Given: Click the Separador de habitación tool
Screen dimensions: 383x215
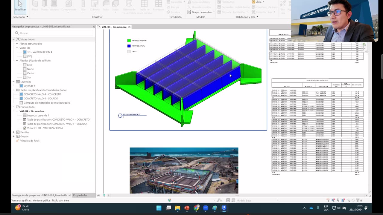Looking at the screenshot, I should coord(234,7).
